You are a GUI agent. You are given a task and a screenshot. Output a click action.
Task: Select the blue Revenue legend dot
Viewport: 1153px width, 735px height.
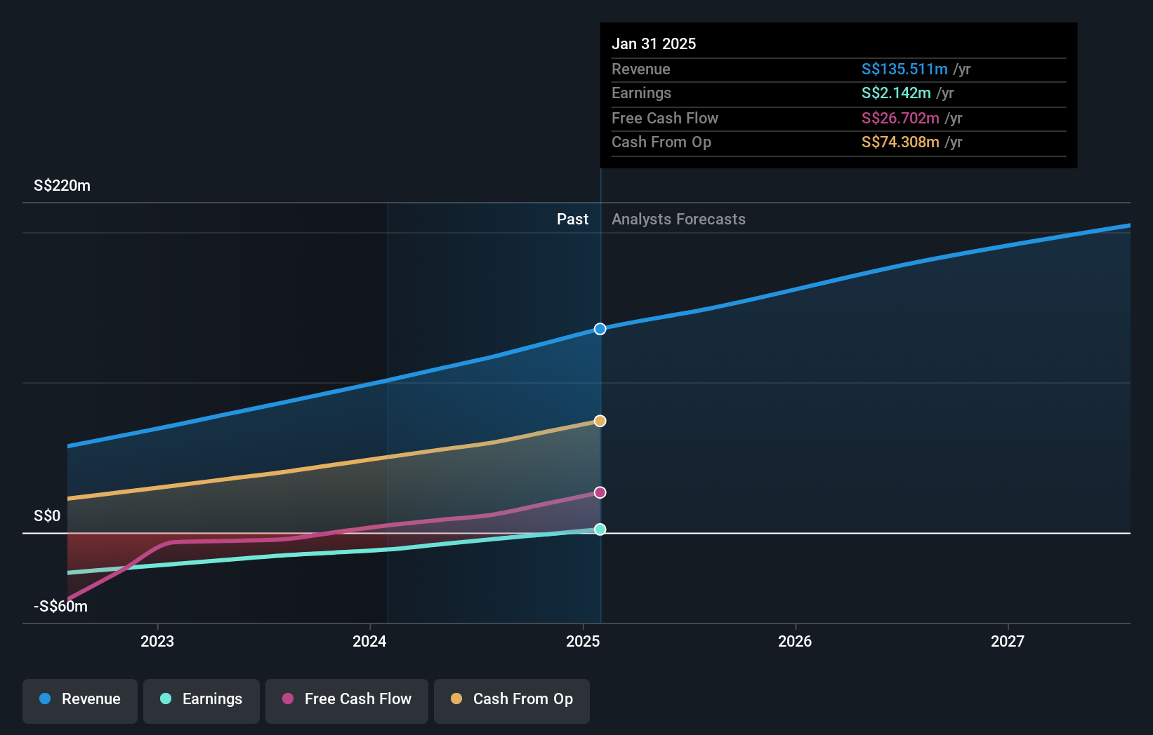pyautogui.click(x=45, y=699)
